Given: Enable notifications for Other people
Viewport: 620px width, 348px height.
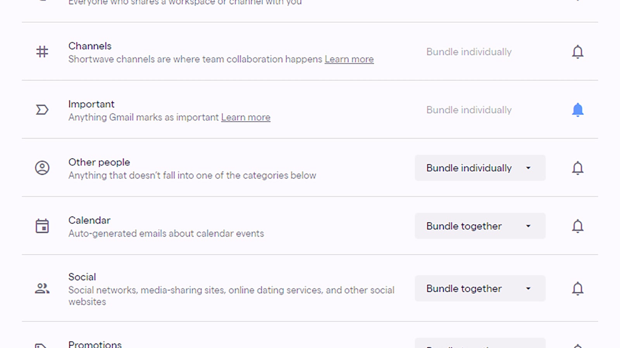Looking at the screenshot, I should 578,168.
